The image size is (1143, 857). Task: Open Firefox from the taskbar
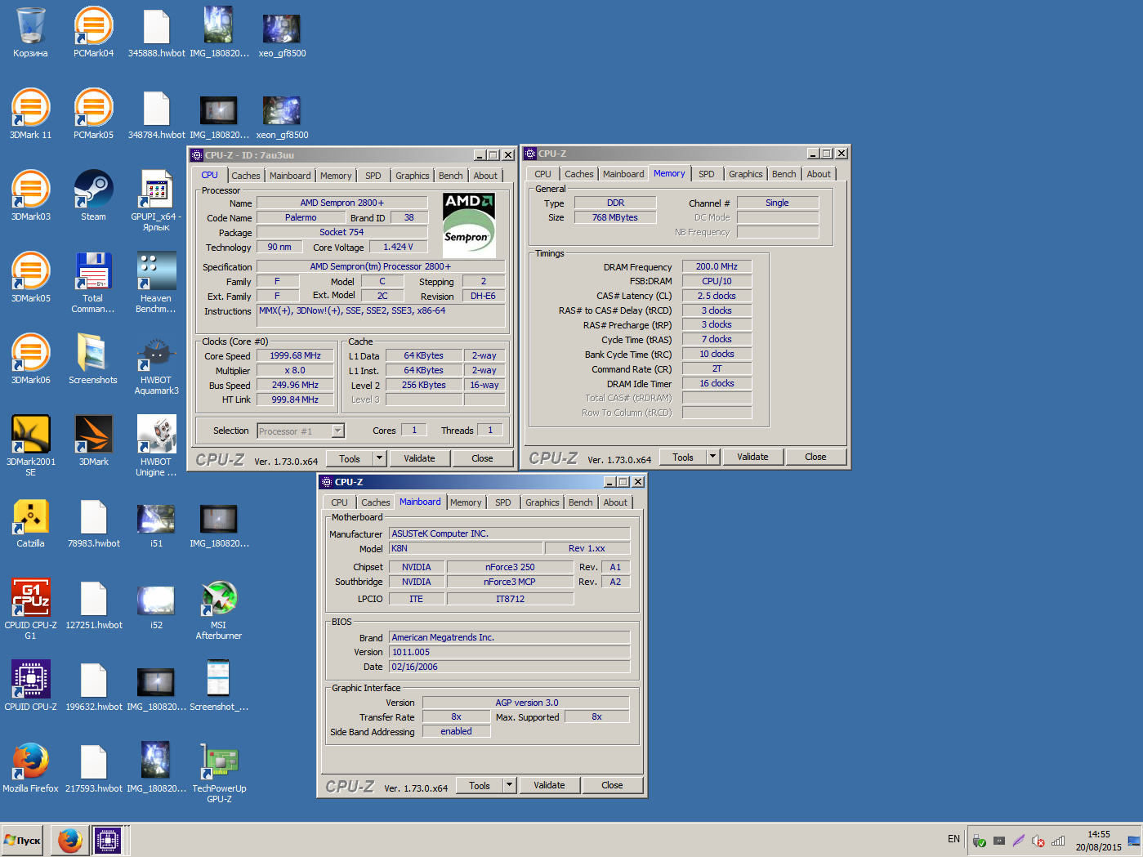coord(70,840)
